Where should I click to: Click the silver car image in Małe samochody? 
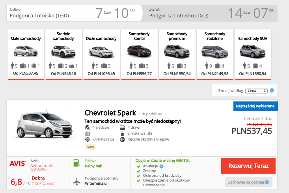tap(26, 51)
